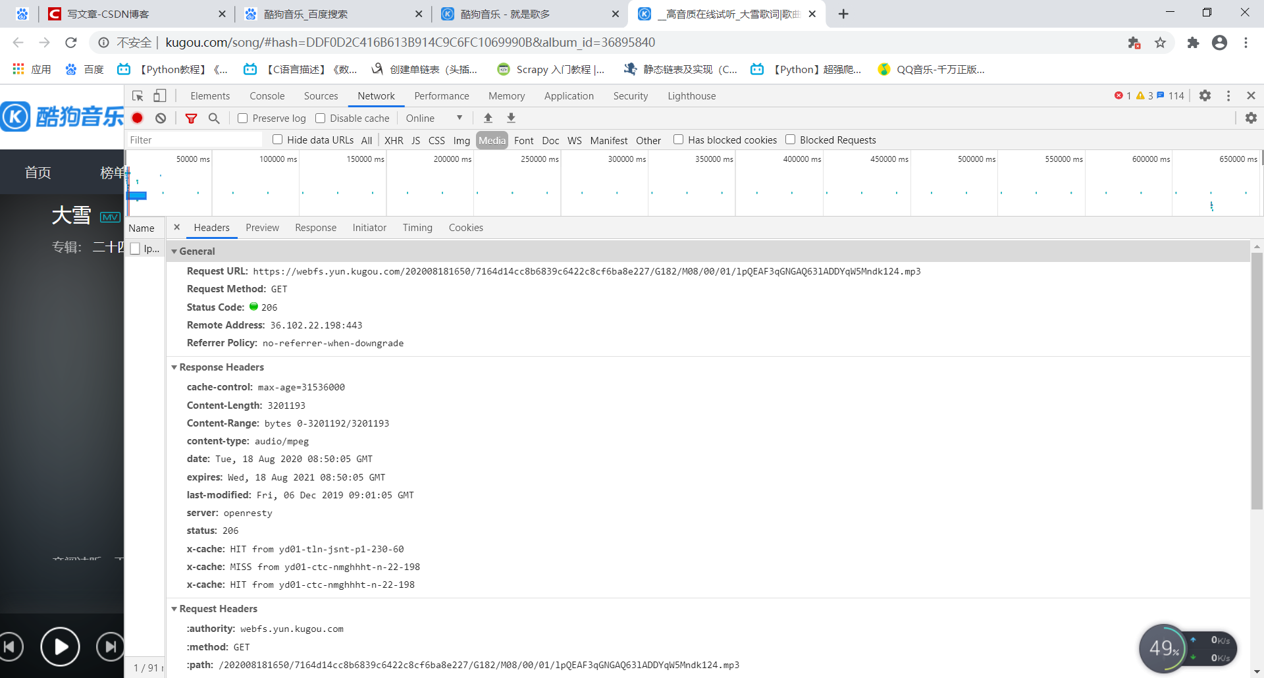The height and width of the screenshot is (678, 1264).
Task: Click the yellow warning count indicator
Action: (x=1145, y=95)
